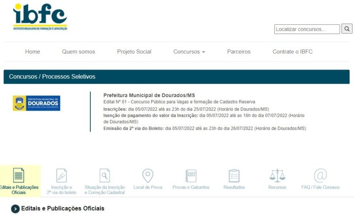Click the FAQ / Fale Conosco at-sign icon
This screenshot has height=223, width=354.
tap(320, 176)
